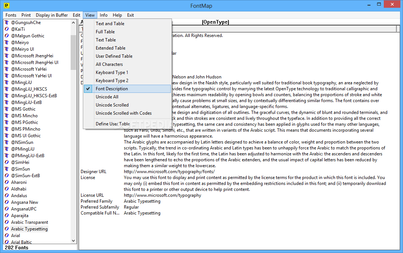Click the TrueType icon beside @MS Mincho
Screen dimensions: 403x253
(x=7, y=116)
